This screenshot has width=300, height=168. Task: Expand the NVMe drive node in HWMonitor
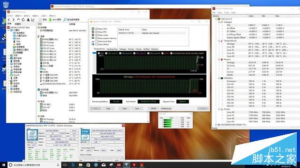[216, 125]
